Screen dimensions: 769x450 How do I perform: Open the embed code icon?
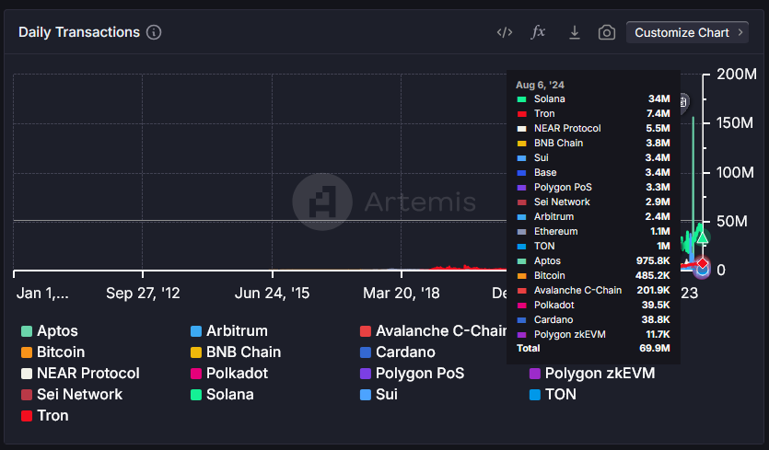[x=505, y=33]
